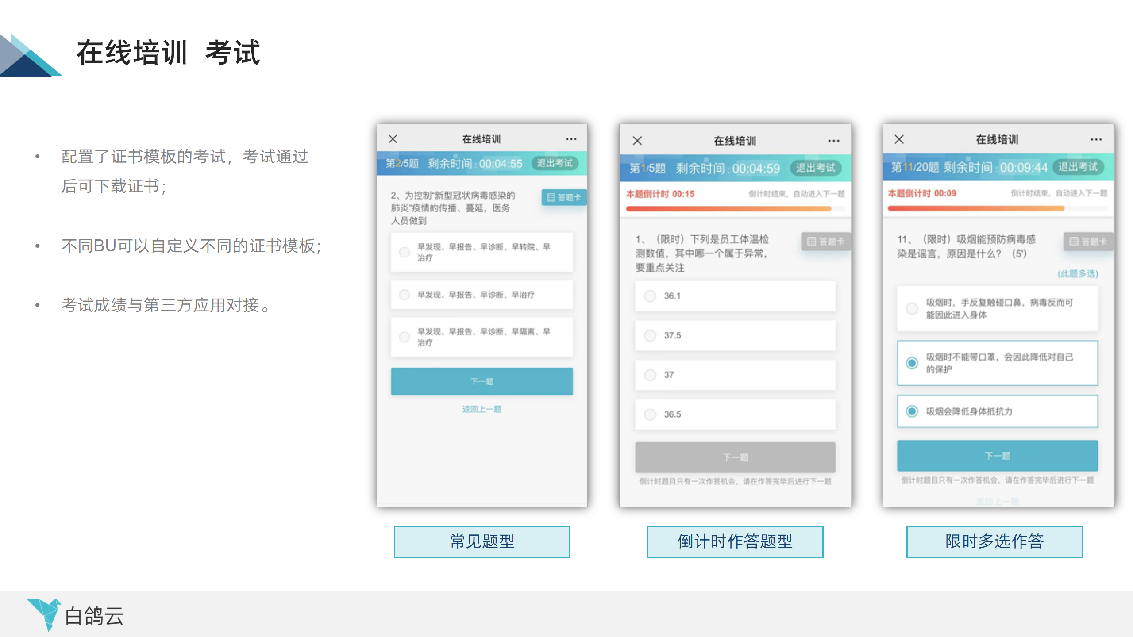Click greyed 下一题 on the middle phone
Viewport: 1133px width, 637px height.
(x=735, y=457)
